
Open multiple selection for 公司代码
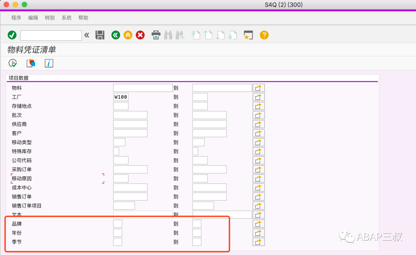[258, 160]
